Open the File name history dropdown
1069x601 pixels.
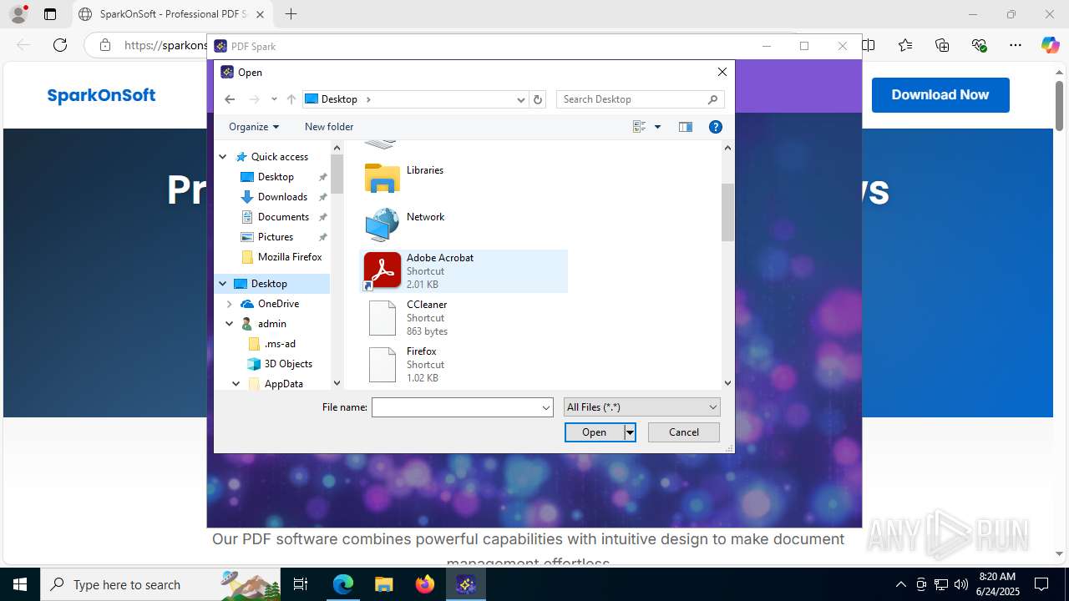(x=546, y=407)
